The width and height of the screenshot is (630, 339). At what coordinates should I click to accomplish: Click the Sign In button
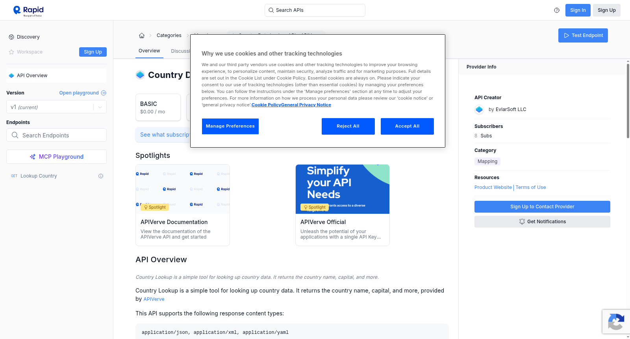[x=578, y=10]
